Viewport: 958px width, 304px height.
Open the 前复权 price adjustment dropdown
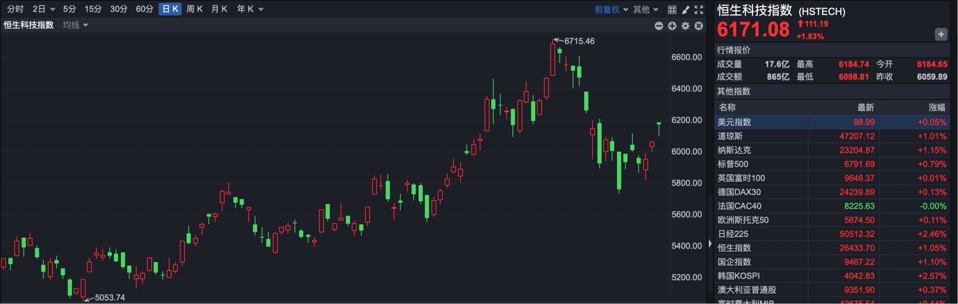click(x=611, y=9)
